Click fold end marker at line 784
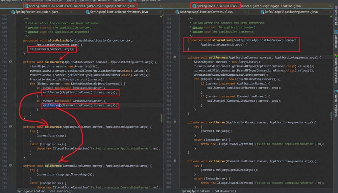 click(179, 114)
